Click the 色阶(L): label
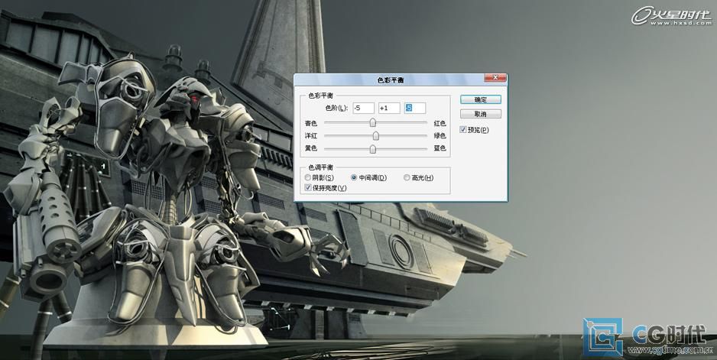Screen dimensions: 717x360 coord(336,109)
